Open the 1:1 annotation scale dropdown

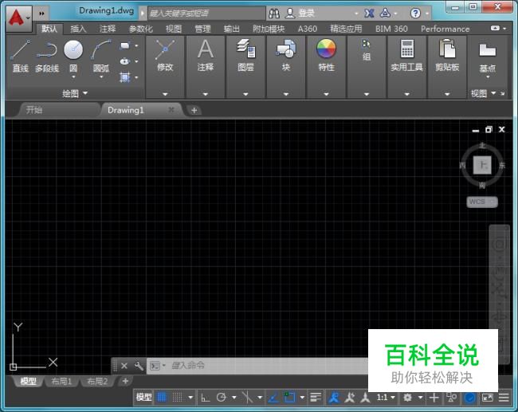click(x=386, y=397)
